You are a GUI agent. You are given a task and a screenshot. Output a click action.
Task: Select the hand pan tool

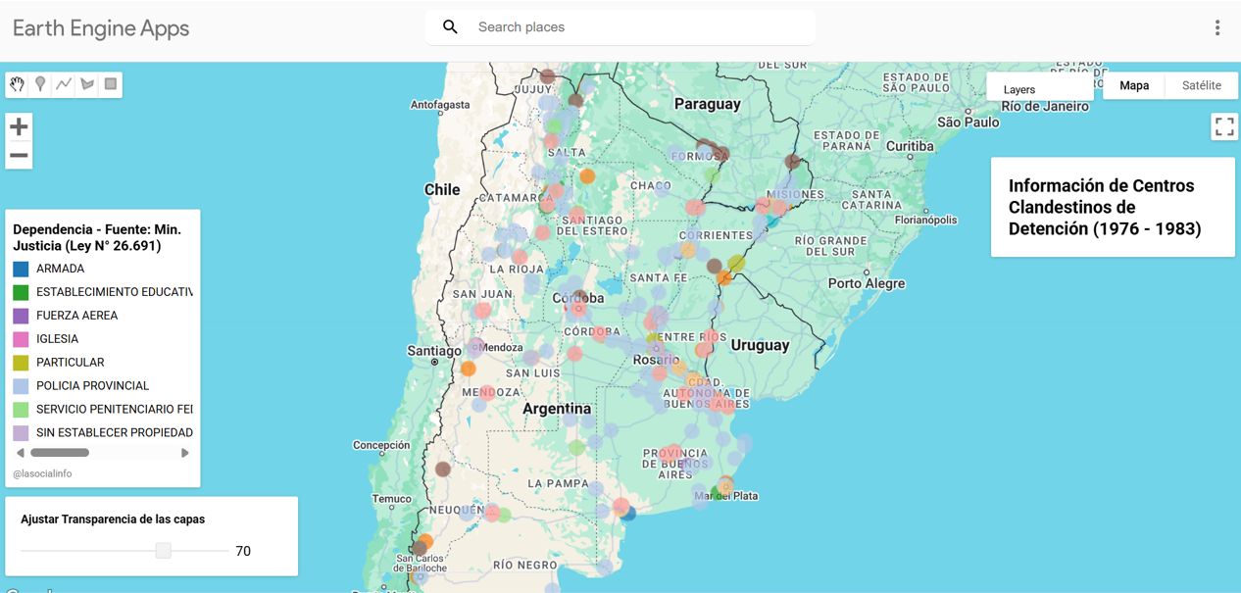[17, 84]
